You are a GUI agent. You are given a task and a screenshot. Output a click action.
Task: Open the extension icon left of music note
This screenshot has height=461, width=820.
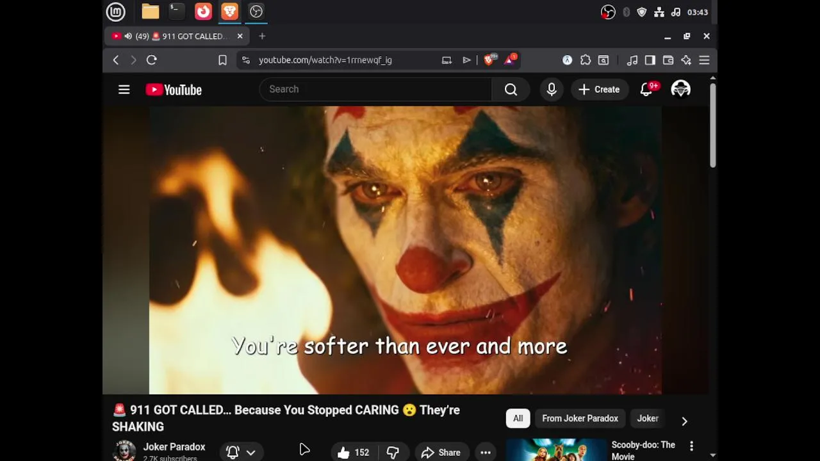tap(603, 60)
